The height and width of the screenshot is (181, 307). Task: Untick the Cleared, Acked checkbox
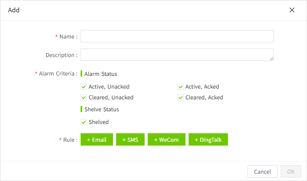[x=180, y=97]
